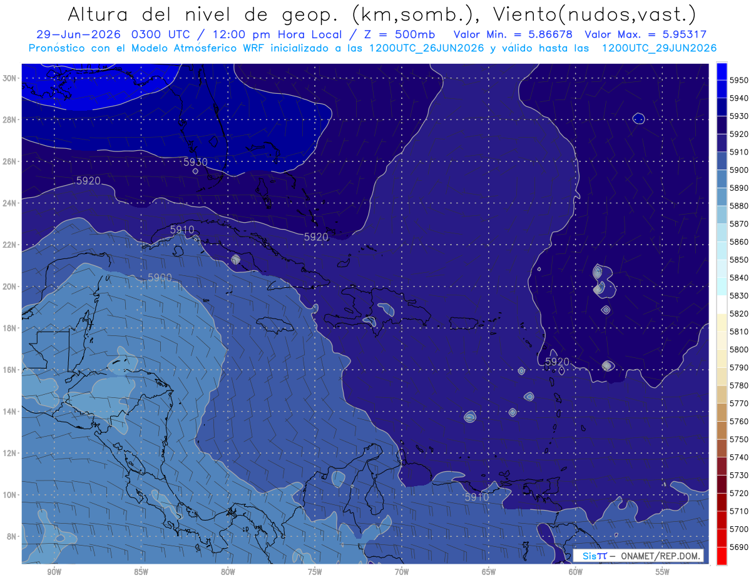Click the color swatch between 5900 and 5890

tap(722, 179)
